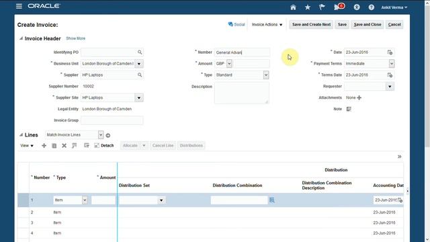Click the header Amount input field
Viewport: 430px width, 242px height.
click(251, 64)
